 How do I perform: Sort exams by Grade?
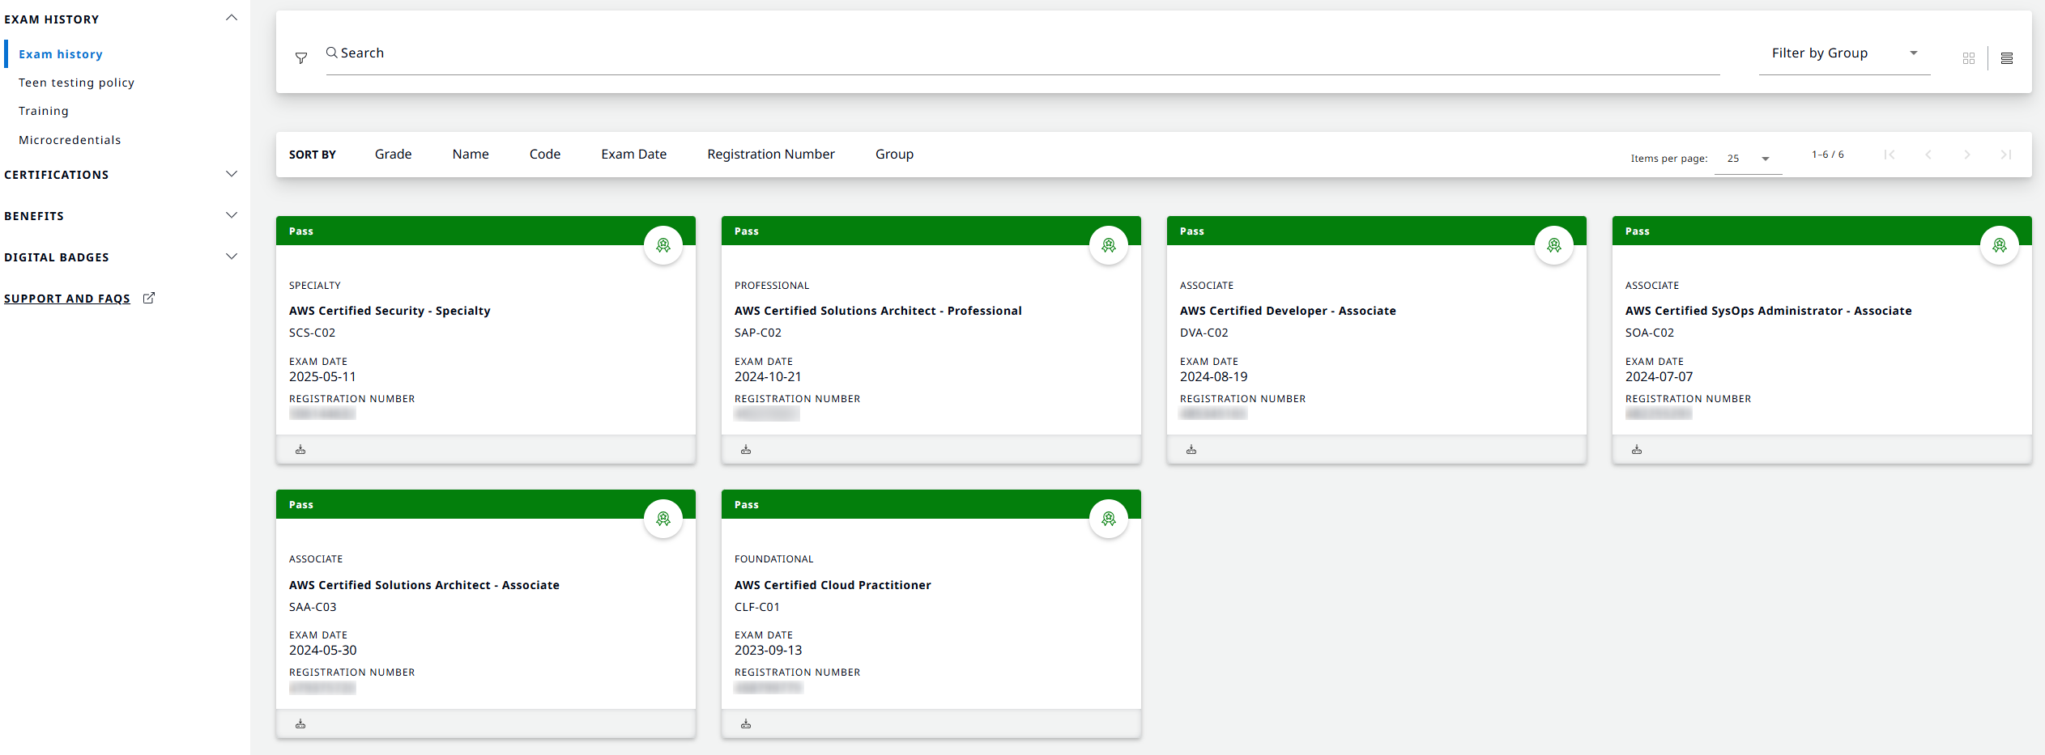(x=394, y=155)
